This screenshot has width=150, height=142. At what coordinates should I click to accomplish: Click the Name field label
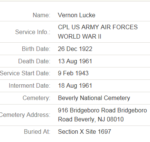point(41,15)
